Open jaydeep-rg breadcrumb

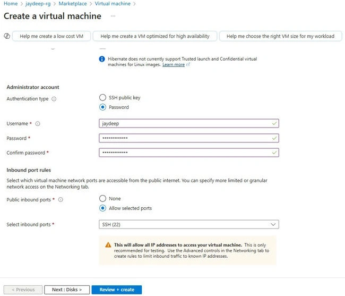[x=38, y=4]
